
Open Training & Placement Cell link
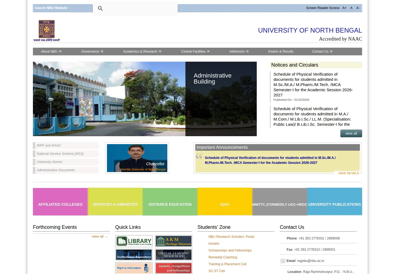(x=227, y=264)
